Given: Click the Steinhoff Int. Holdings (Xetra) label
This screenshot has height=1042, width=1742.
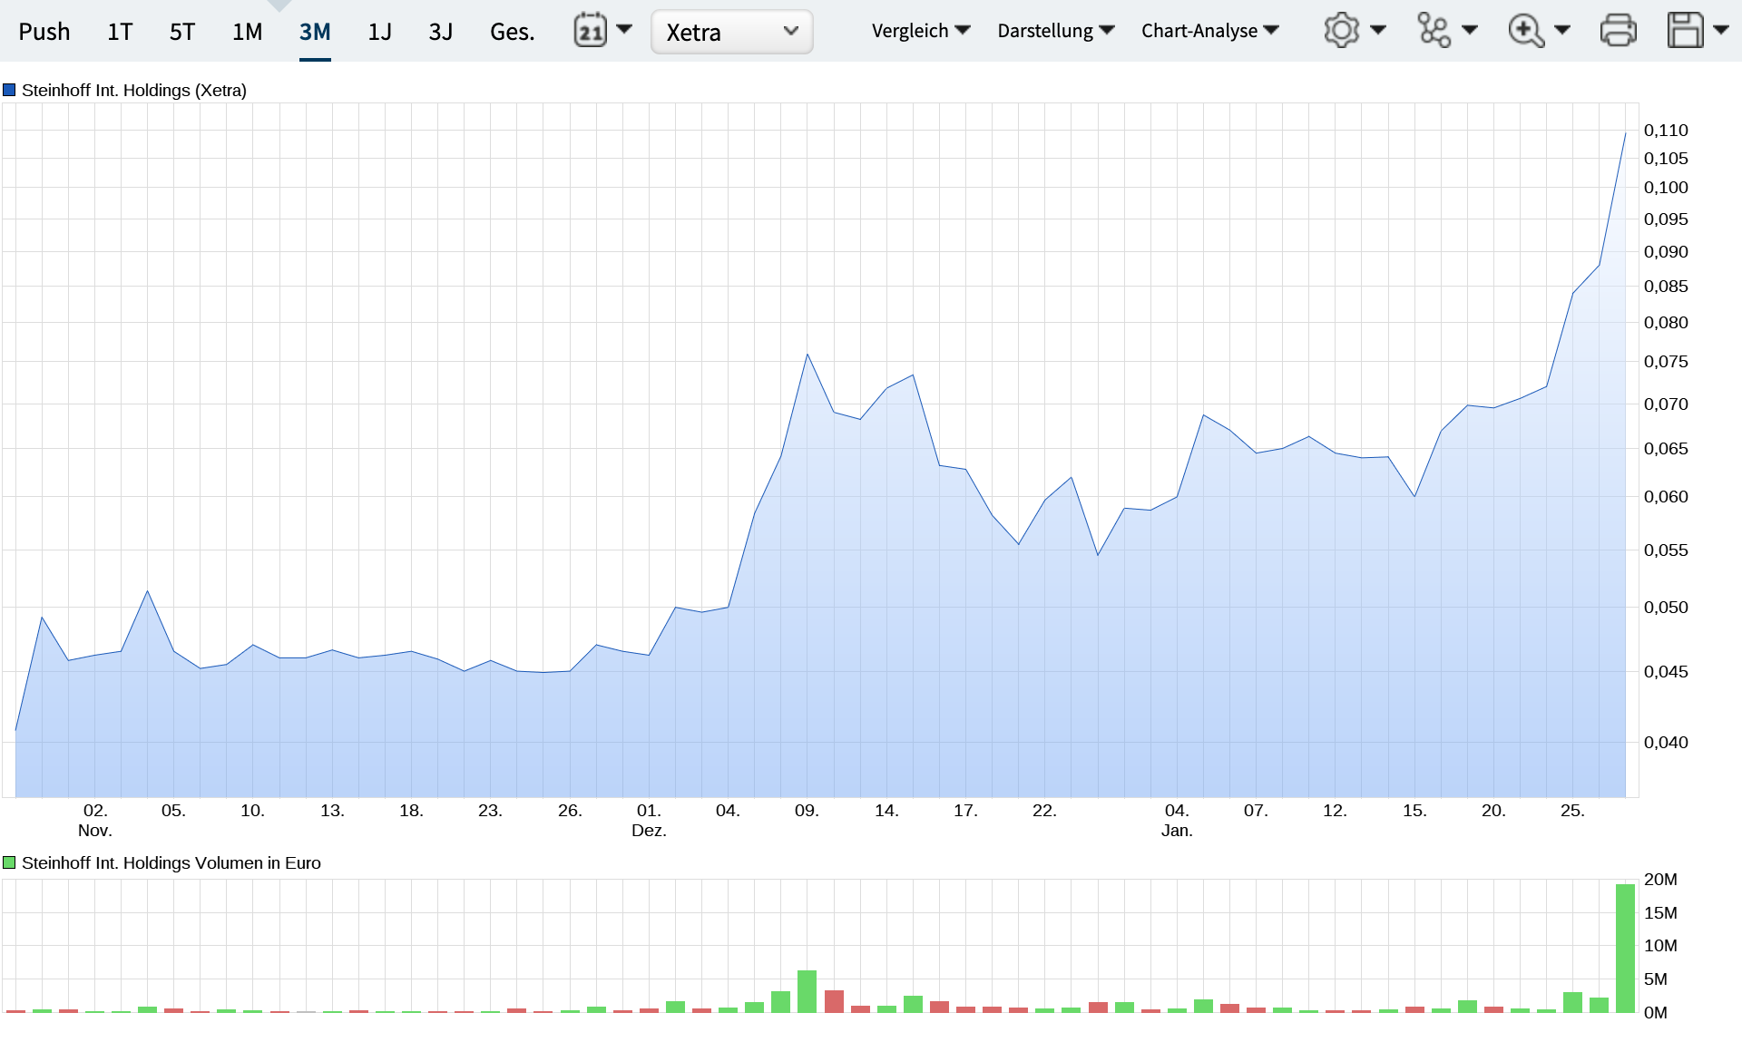Looking at the screenshot, I should [x=132, y=90].
